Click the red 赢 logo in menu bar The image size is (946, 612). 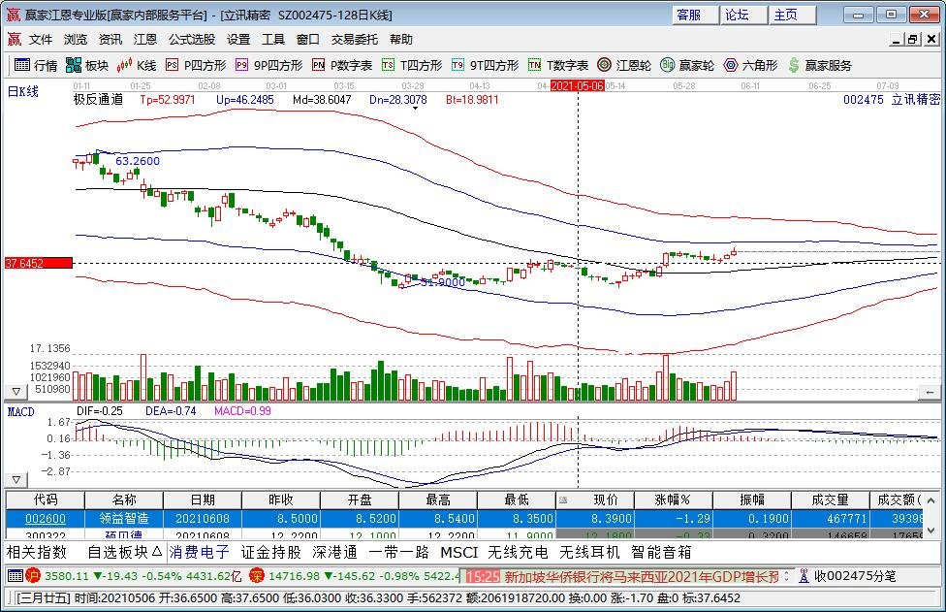coord(15,39)
